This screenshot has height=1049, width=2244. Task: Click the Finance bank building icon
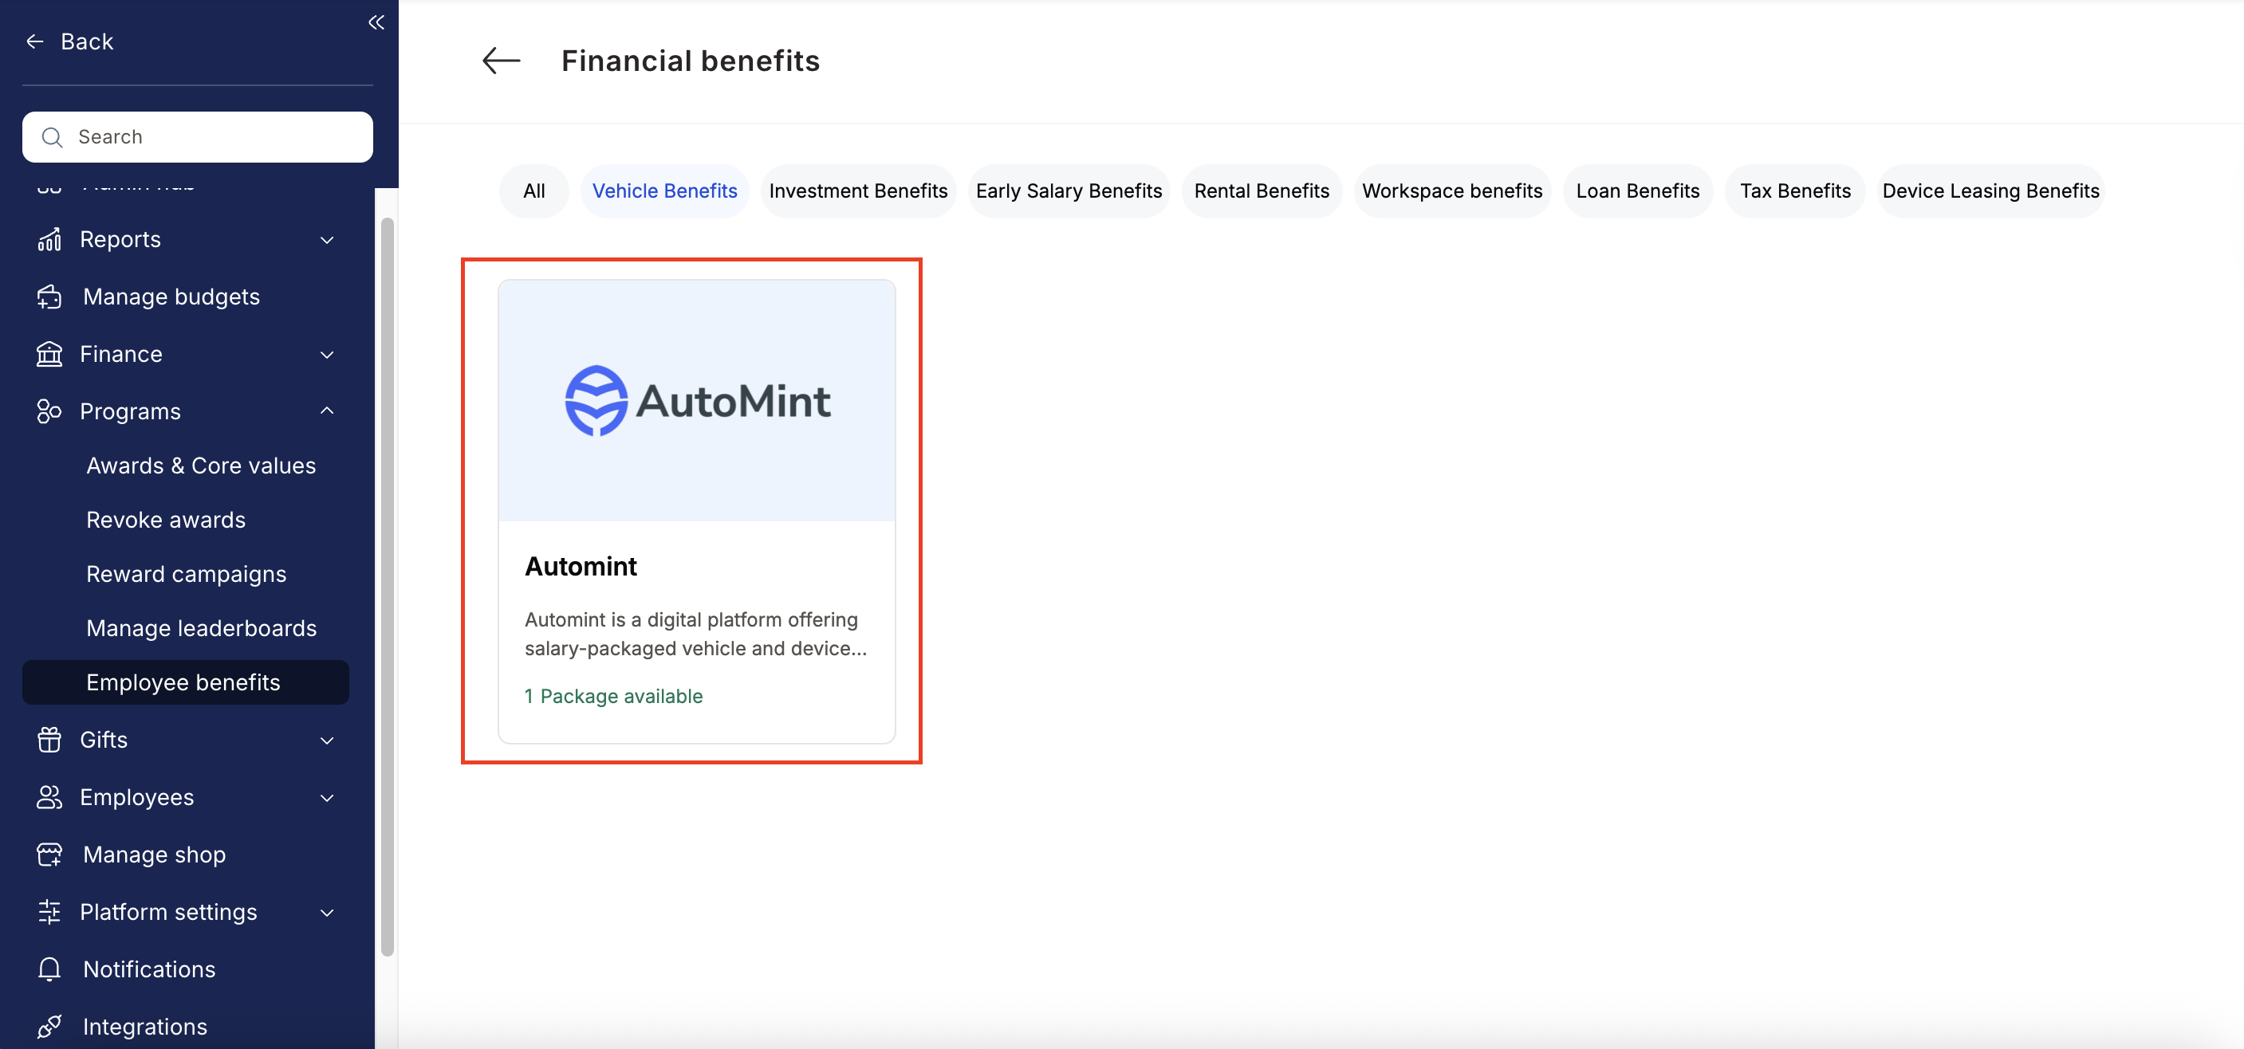click(x=49, y=354)
